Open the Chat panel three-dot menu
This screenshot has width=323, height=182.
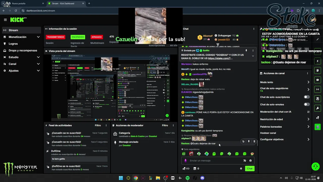click(254, 29)
